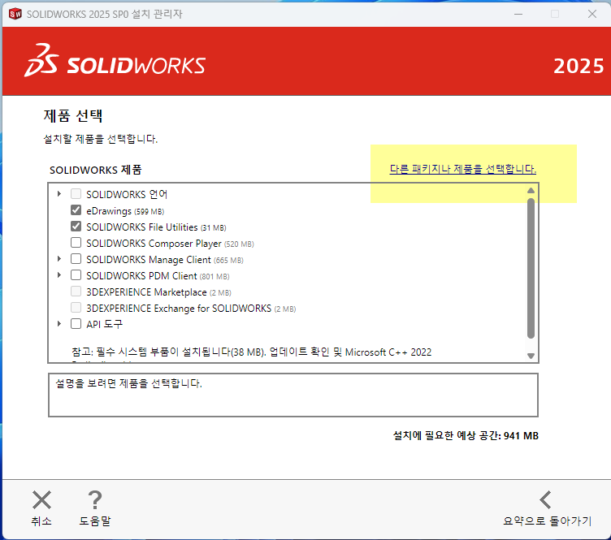Image resolution: width=611 pixels, height=540 pixels.
Task: Open the 다른 패키지나 제품을 선택합니다 link
Action: tap(463, 169)
